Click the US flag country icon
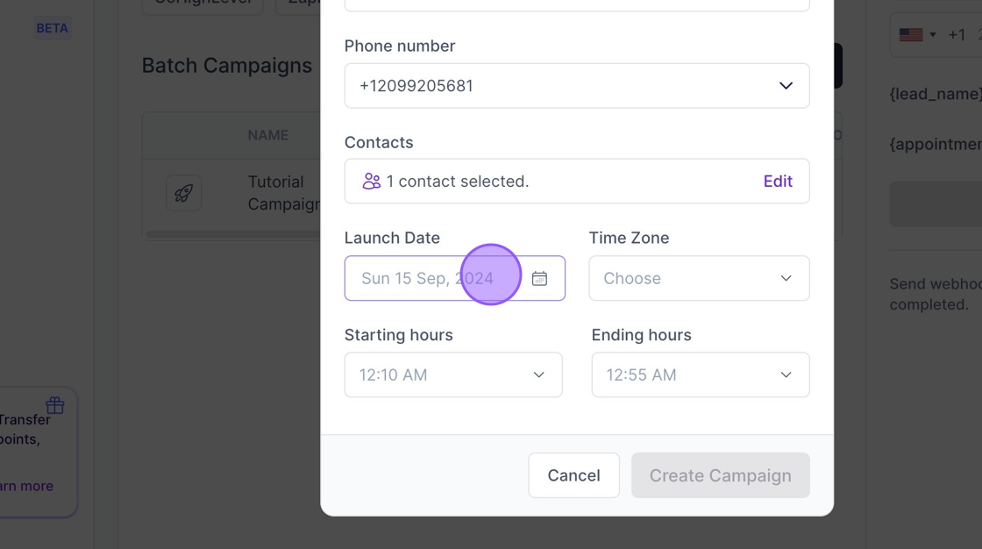Image resolution: width=982 pixels, height=549 pixels. 911,34
